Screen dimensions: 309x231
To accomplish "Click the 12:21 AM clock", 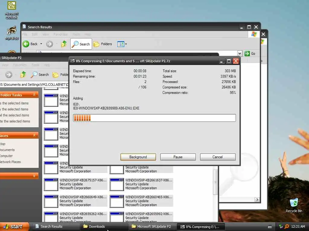I will [298, 226].
